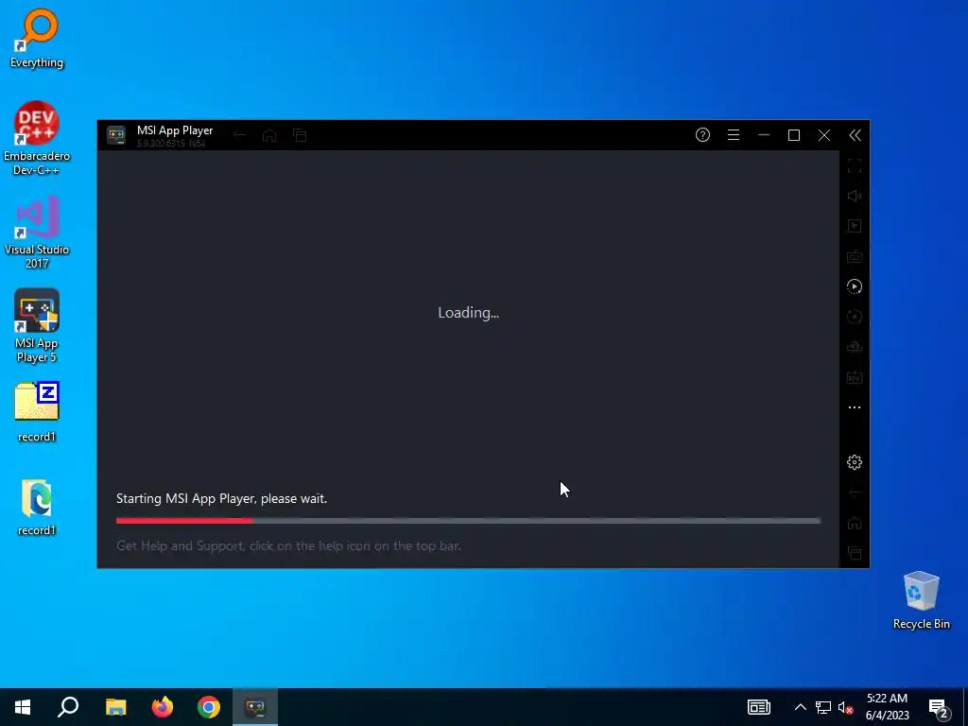Viewport: 968px width, 726px height.
Task: Maximize the MSI App Player window
Action: [794, 135]
